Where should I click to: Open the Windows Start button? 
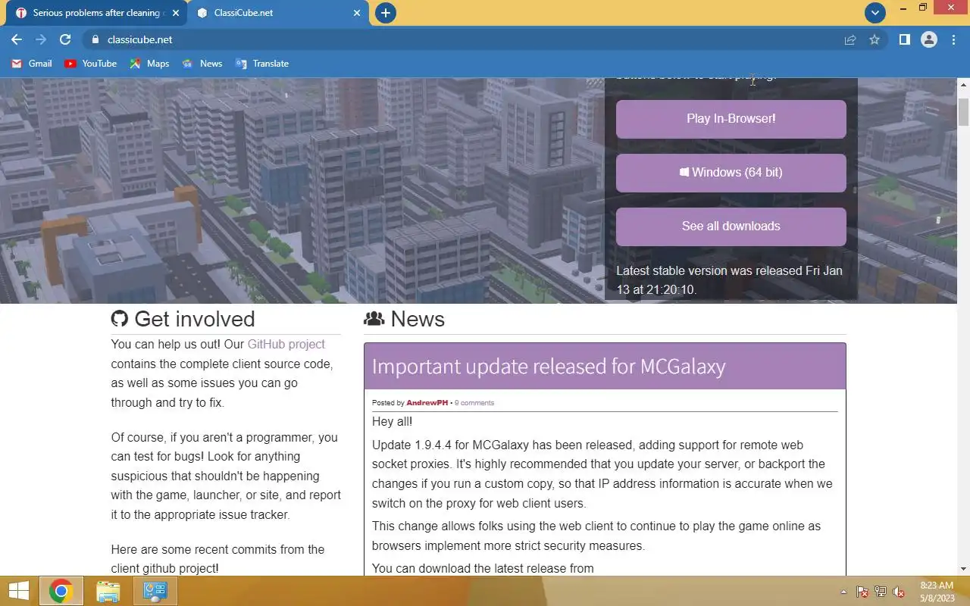pos(18,591)
